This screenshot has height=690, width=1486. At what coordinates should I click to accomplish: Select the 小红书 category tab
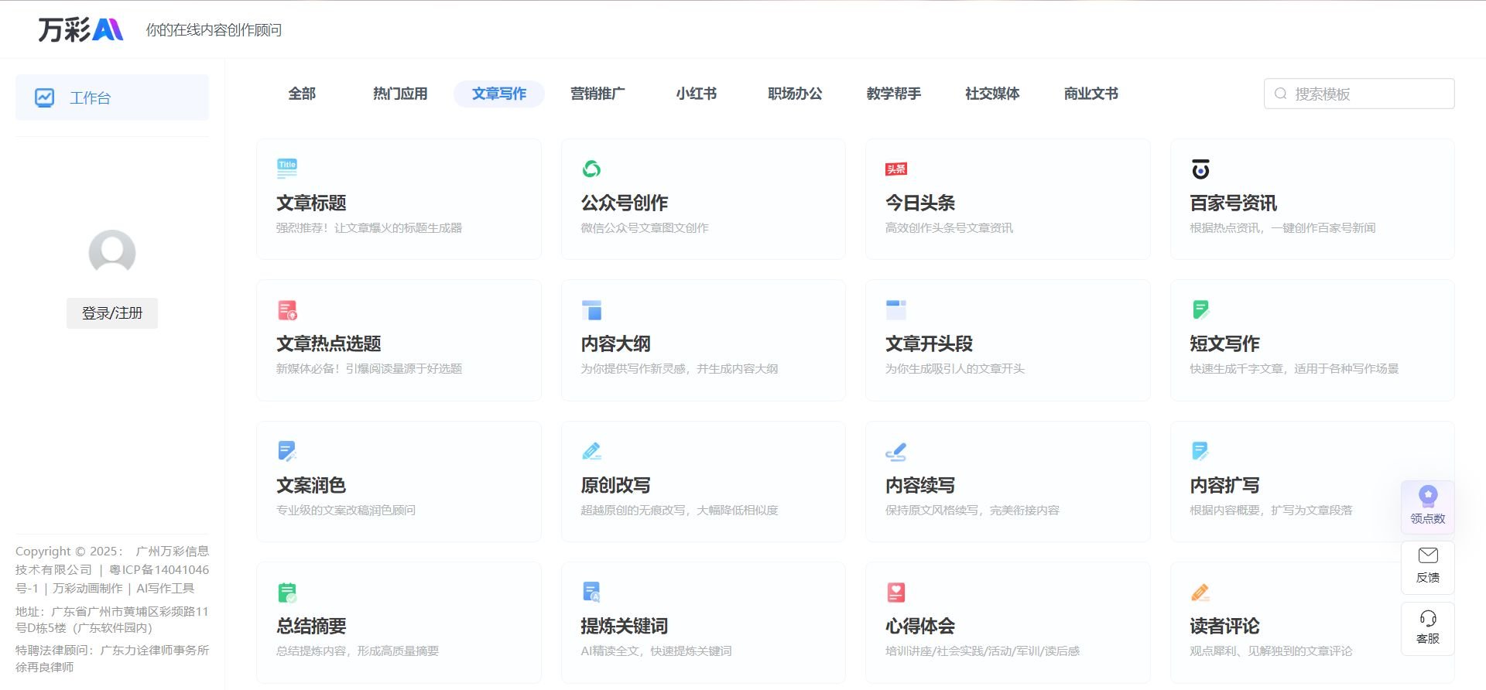(696, 94)
